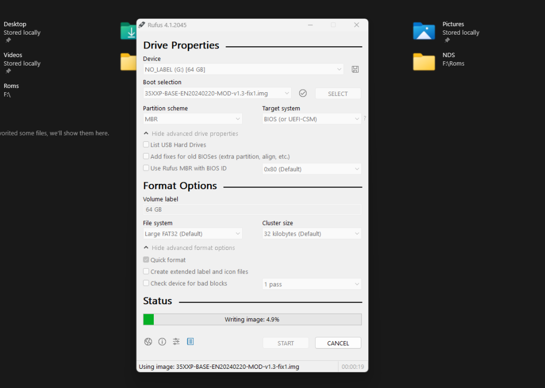
Task: Open the Partition scheme MBR dropdown
Action: pyautogui.click(x=193, y=119)
